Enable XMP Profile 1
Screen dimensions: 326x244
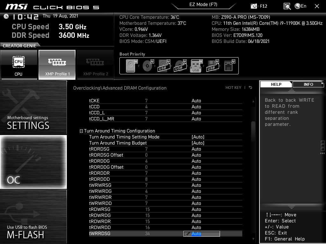click(57, 65)
